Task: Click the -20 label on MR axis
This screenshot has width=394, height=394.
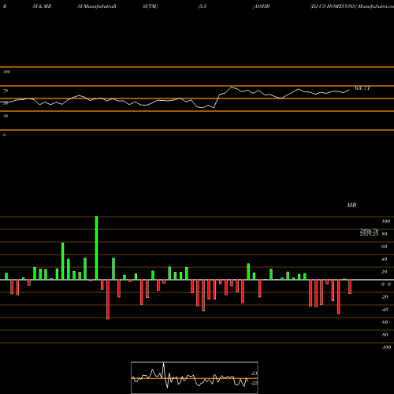Action: [x=385, y=297]
